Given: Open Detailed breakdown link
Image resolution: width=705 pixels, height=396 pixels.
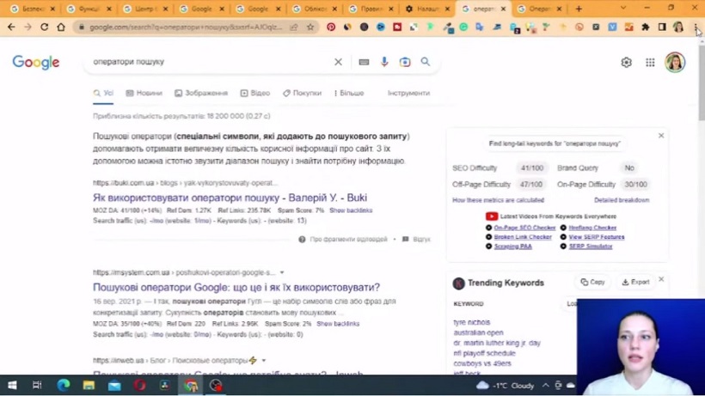Looking at the screenshot, I should tap(622, 200).
